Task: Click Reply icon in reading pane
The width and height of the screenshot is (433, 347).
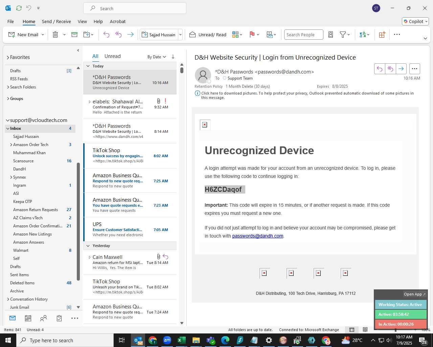Action: (380, 69)
